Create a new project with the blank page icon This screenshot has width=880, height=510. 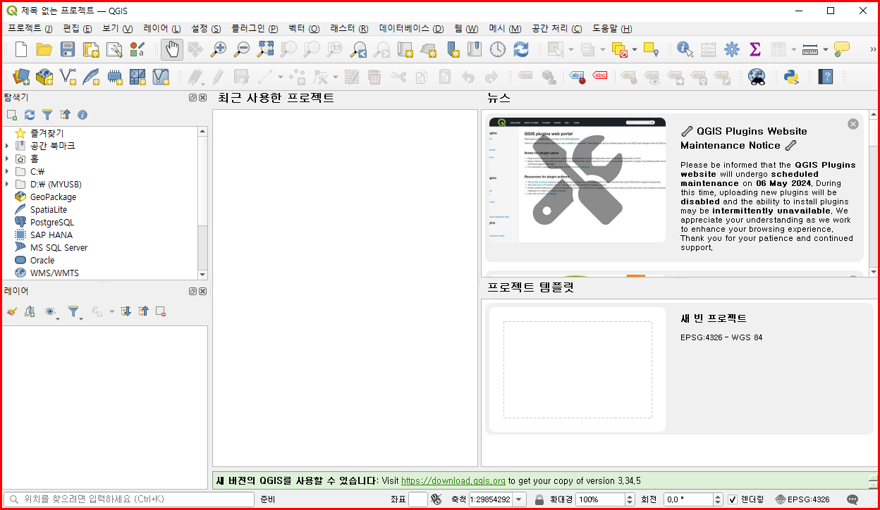click(x=21, y=49)
